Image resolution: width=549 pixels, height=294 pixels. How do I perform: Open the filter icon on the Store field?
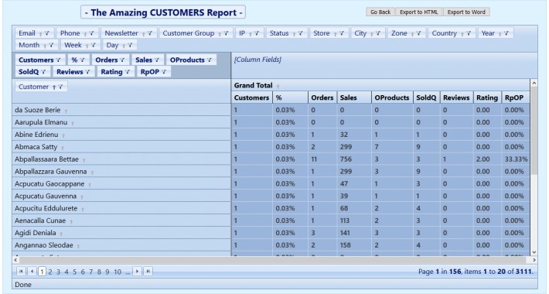(341, 33)
